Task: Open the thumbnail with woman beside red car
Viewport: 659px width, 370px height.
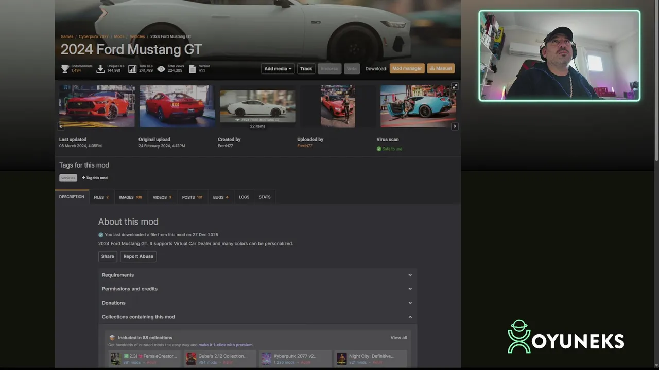Action: (x=338, y=106)
